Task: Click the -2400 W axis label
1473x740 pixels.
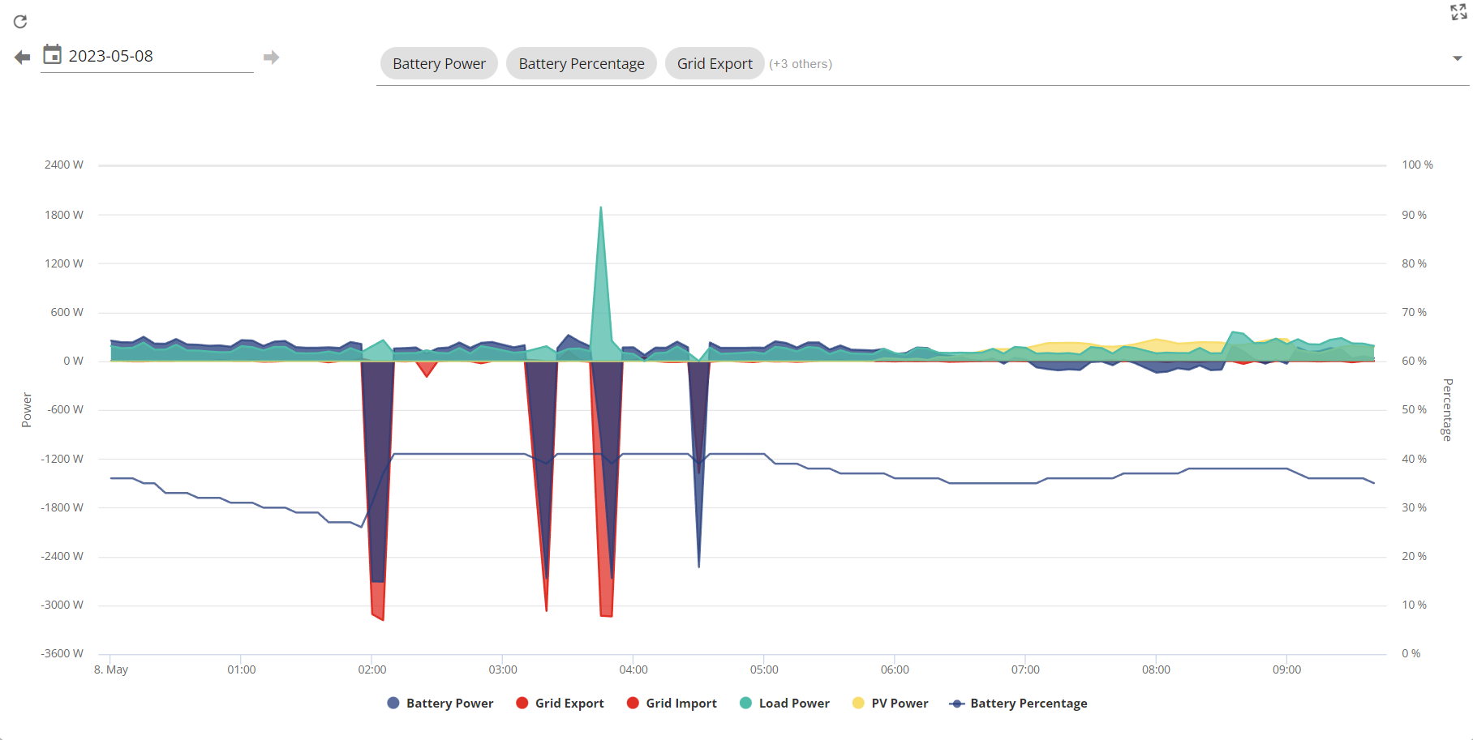Action: [x=62, y=556]
